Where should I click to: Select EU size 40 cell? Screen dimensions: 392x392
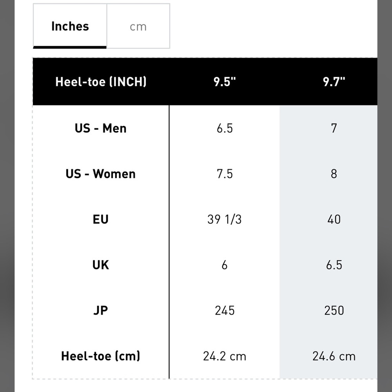[x=334, y=219]
